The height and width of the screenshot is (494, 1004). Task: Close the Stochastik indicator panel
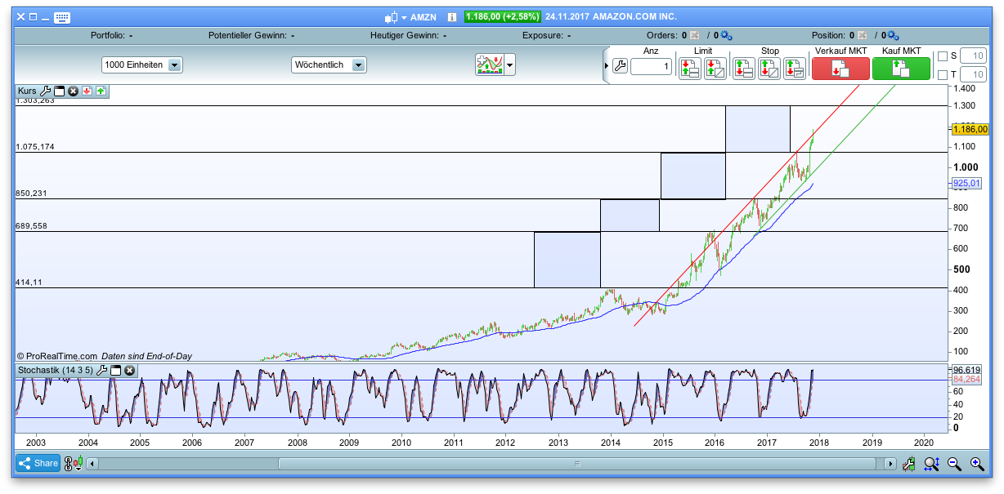click(129, 371)
